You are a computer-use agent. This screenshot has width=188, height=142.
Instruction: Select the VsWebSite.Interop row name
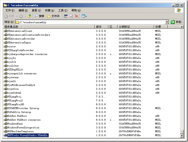pos(19,112)
